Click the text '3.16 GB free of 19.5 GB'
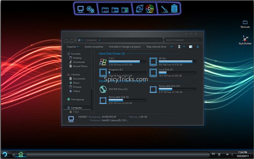 point(120,65)
